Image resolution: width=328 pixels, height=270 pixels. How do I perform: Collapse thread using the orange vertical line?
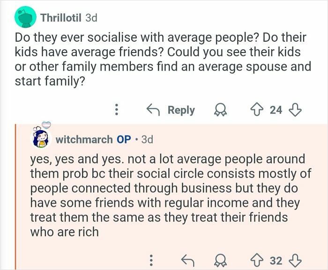15,197
